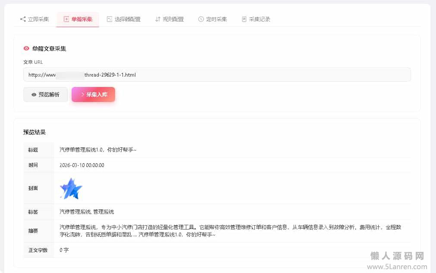Open the 选择器配置 tab
Viewport: 436px width, 273px height.
pos(127,19)
